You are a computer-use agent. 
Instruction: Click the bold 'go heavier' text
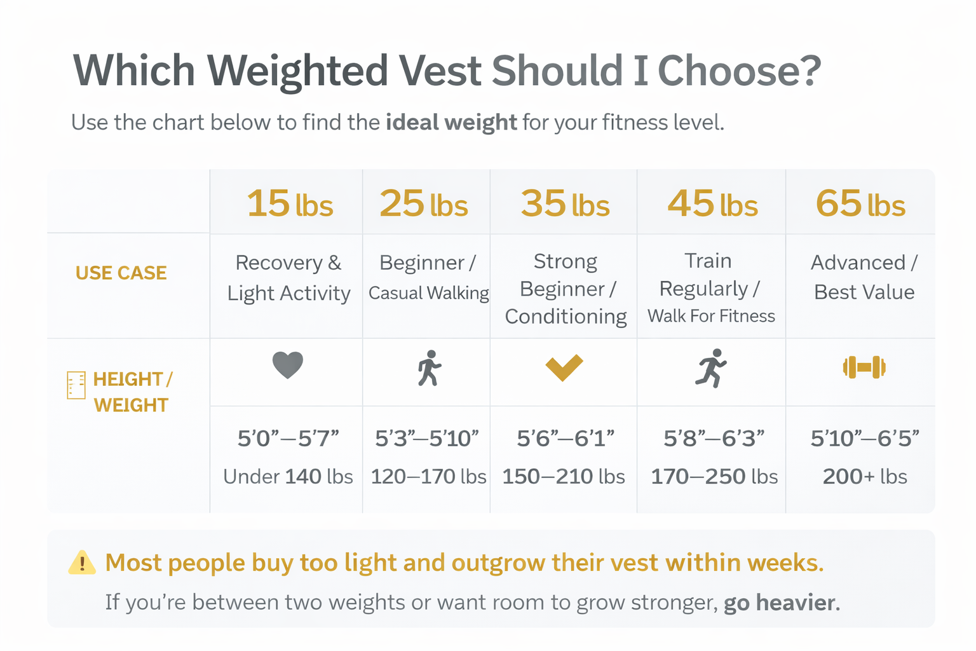[x=779, y=602]
